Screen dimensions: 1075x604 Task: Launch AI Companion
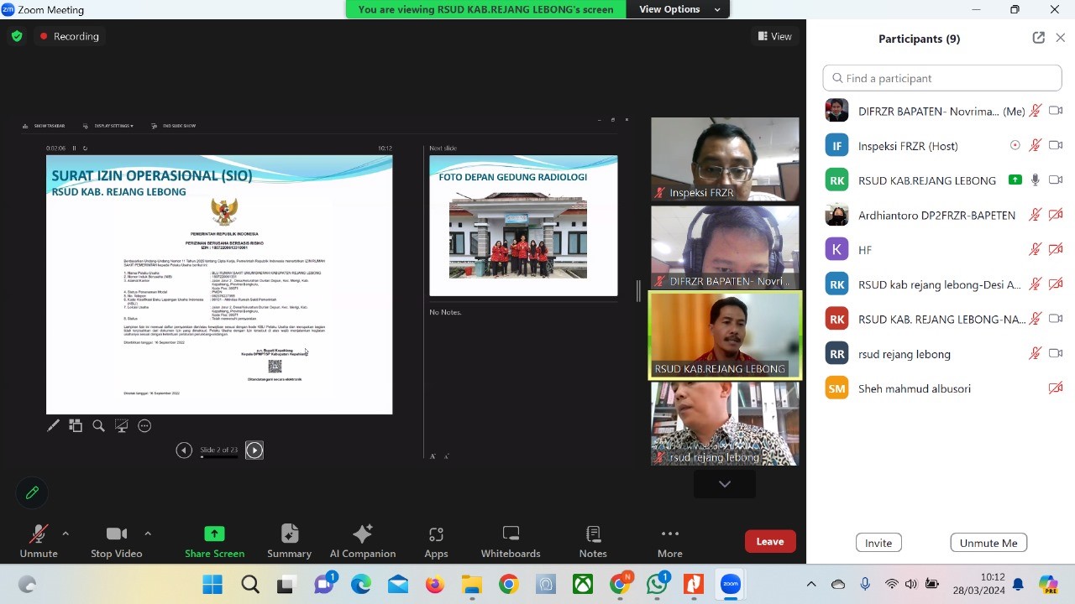pos(363,541)
